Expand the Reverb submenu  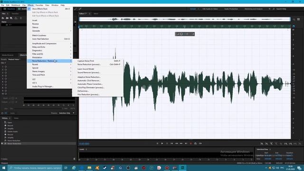coord(50,65)
